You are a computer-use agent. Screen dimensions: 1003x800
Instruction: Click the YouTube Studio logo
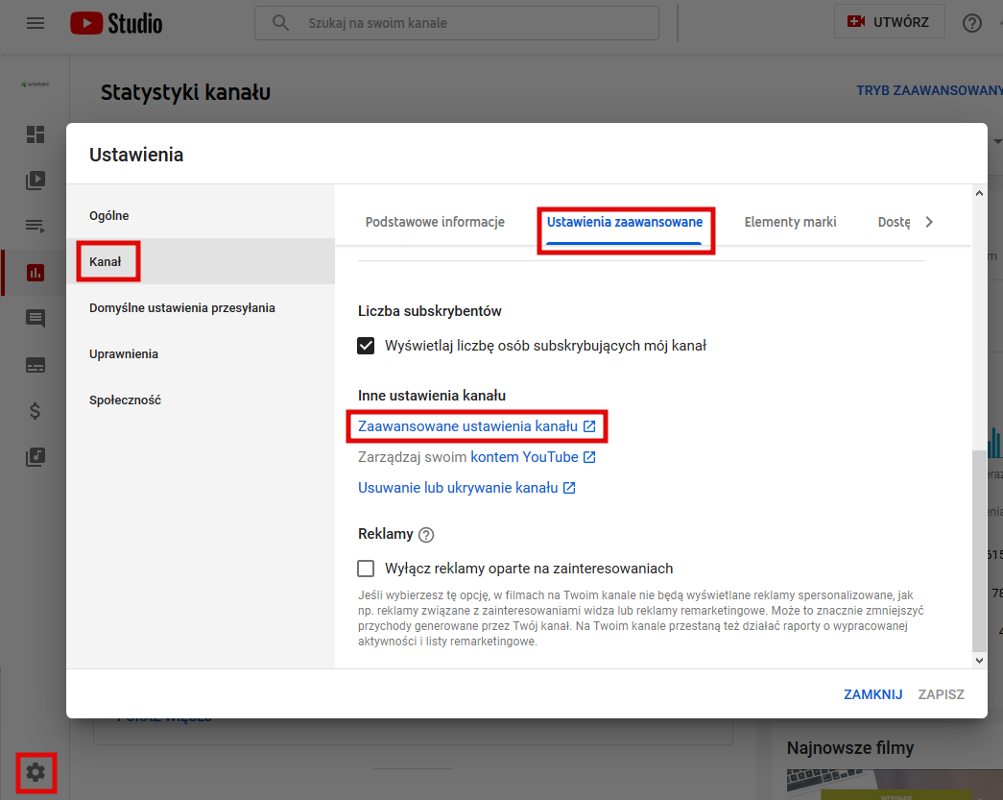pos(116,23)
